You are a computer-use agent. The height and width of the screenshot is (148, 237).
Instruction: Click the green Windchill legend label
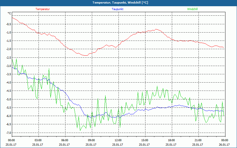192,9
